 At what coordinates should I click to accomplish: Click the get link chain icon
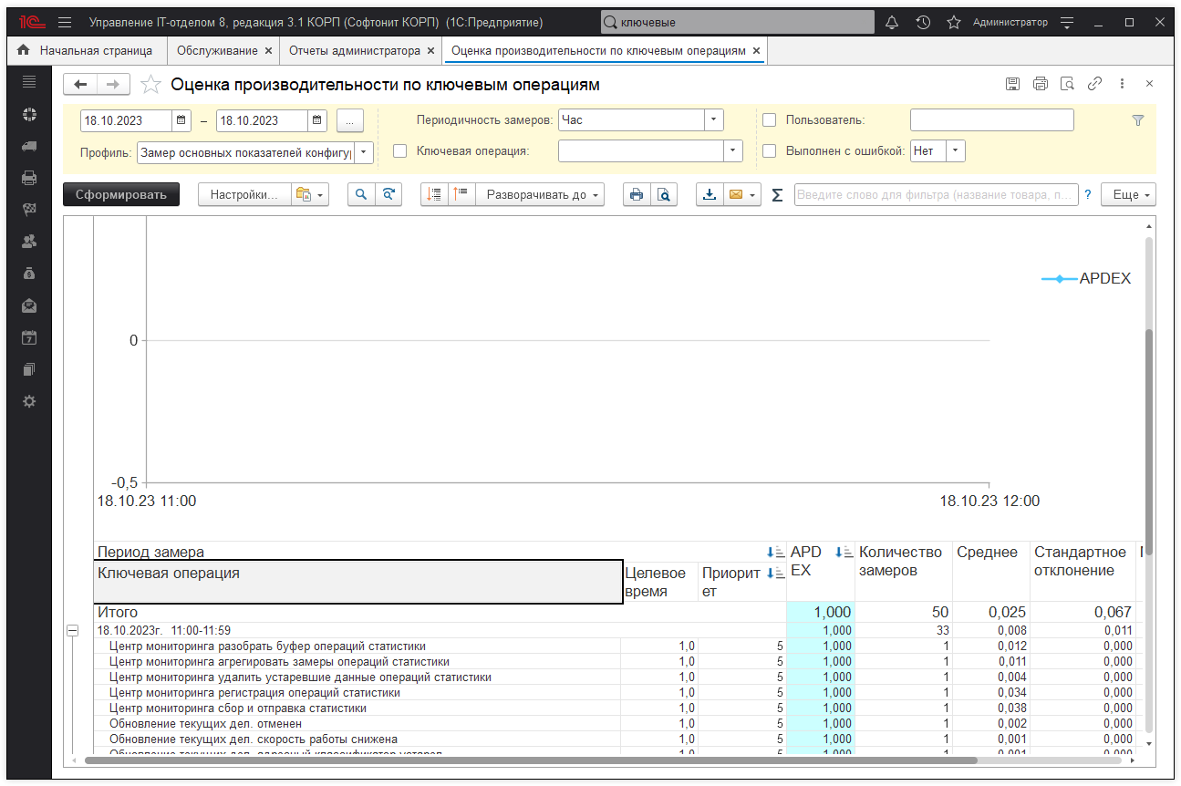click(x=1094, y=84)
